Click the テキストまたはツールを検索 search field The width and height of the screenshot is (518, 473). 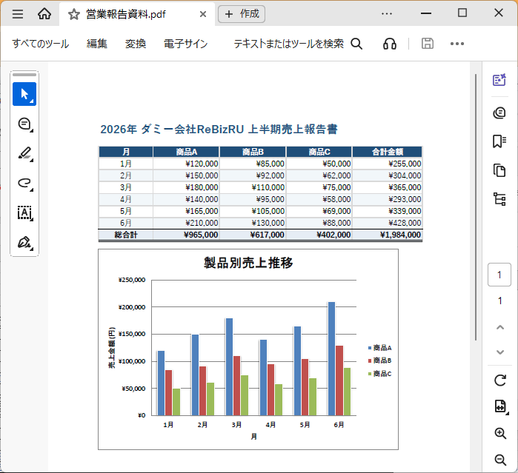click(x=288, y=44)
